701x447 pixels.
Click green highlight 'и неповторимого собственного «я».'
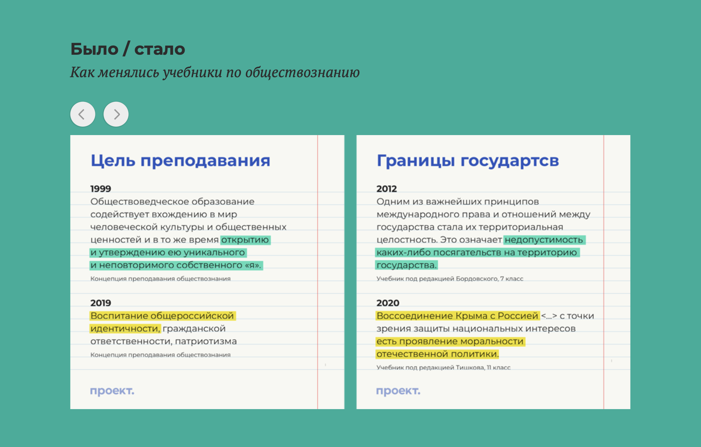[176, 265]
